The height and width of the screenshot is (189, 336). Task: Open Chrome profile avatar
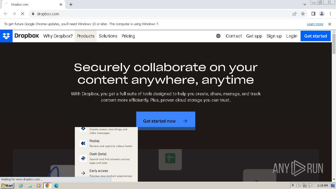(322, 14)
